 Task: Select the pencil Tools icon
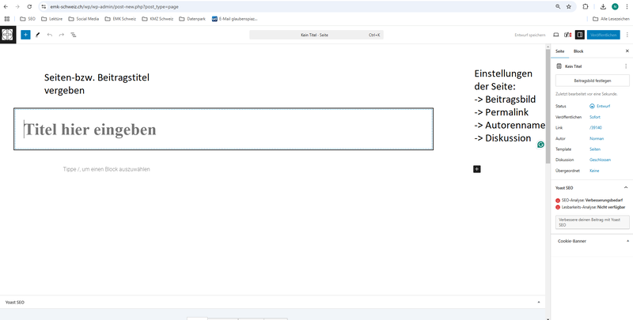(37, 35)
